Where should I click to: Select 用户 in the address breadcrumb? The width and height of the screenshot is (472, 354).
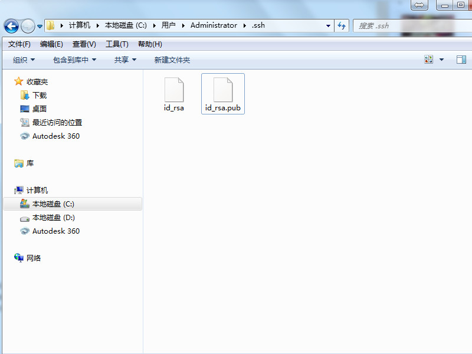[x=168, y=25]
